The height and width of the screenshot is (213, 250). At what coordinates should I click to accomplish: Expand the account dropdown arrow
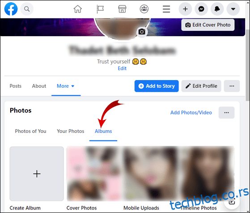coord(233,9)
